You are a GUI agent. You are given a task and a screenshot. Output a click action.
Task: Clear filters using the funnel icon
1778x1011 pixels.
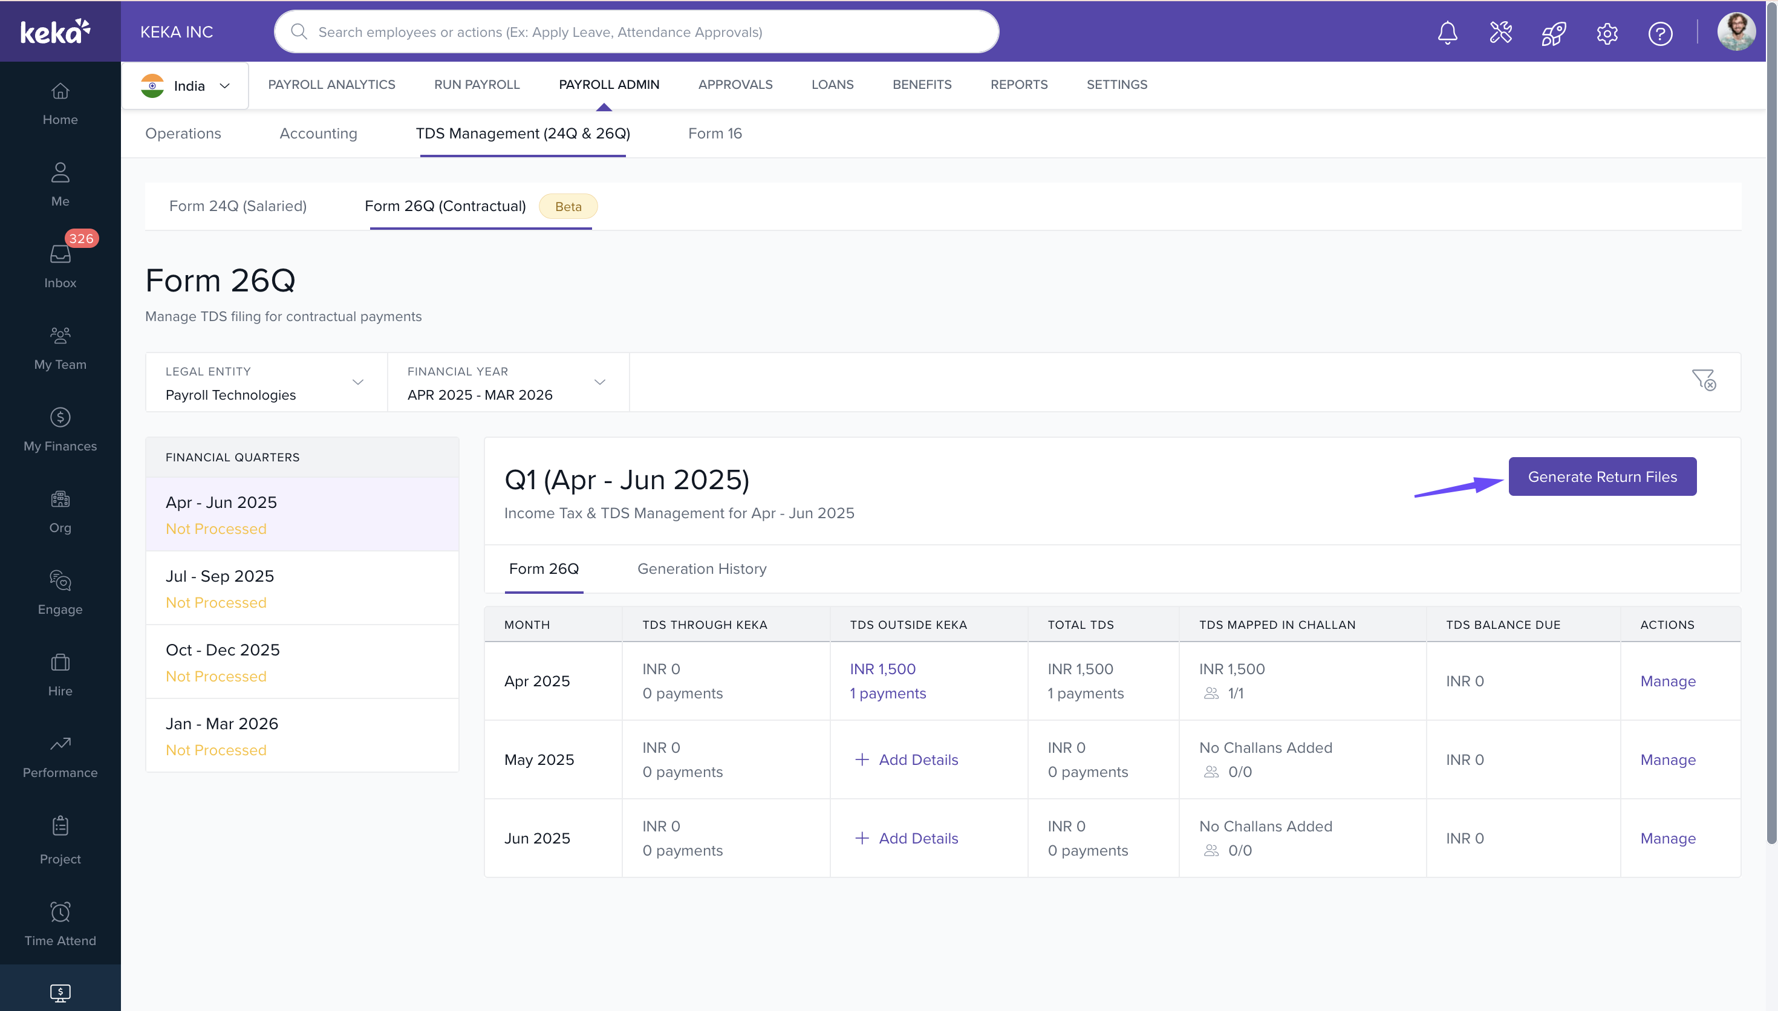pos(1703,380)
